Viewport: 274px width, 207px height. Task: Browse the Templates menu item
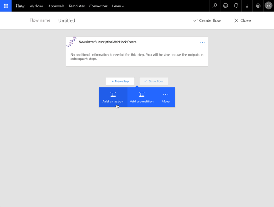tap(77, 6)
